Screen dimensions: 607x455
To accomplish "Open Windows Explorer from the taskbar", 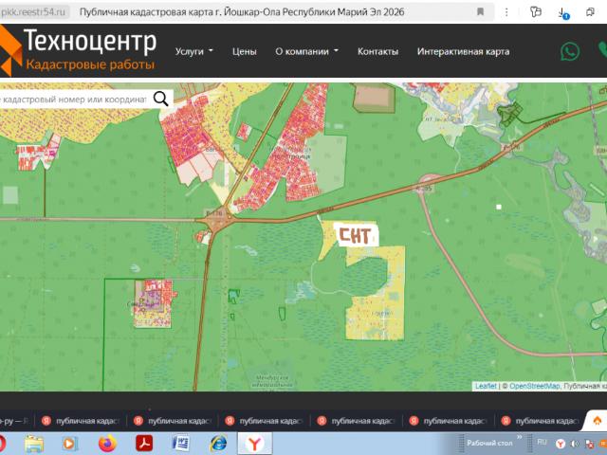I will 34,444.
